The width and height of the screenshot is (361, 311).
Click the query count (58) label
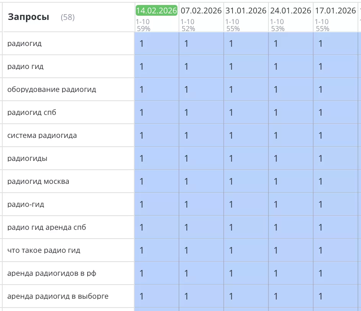pyautogui.click(x=68, y=17)
